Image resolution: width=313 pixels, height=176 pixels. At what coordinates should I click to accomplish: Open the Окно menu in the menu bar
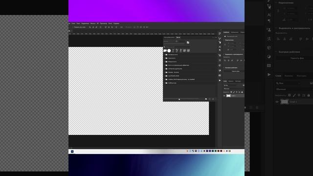pyautogui.click(x=110, y=23)
